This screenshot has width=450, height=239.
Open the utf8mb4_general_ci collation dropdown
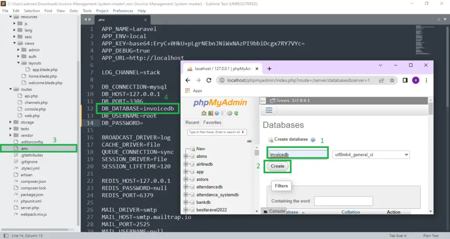pyautogui.click(x=371, y=155)
